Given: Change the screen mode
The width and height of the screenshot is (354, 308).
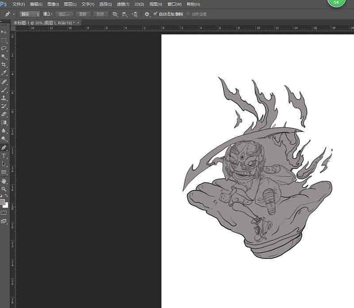Looking at the screenshot, I should (4, 221).
